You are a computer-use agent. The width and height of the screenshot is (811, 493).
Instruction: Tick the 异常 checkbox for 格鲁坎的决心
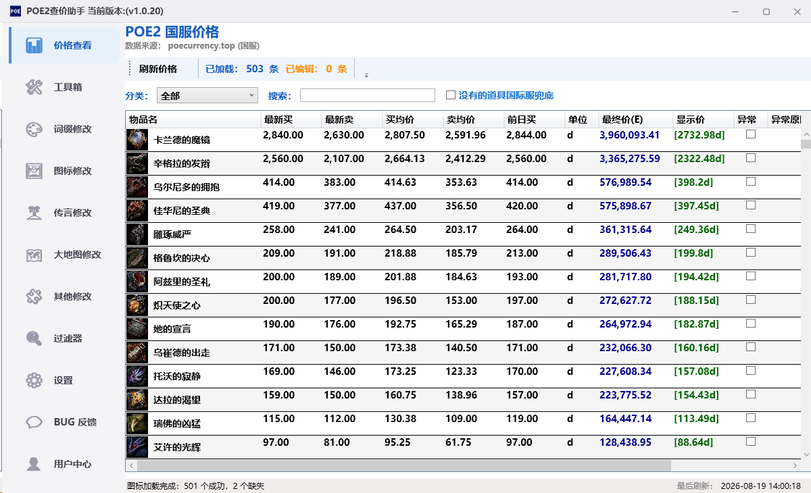tap(751, 253)
